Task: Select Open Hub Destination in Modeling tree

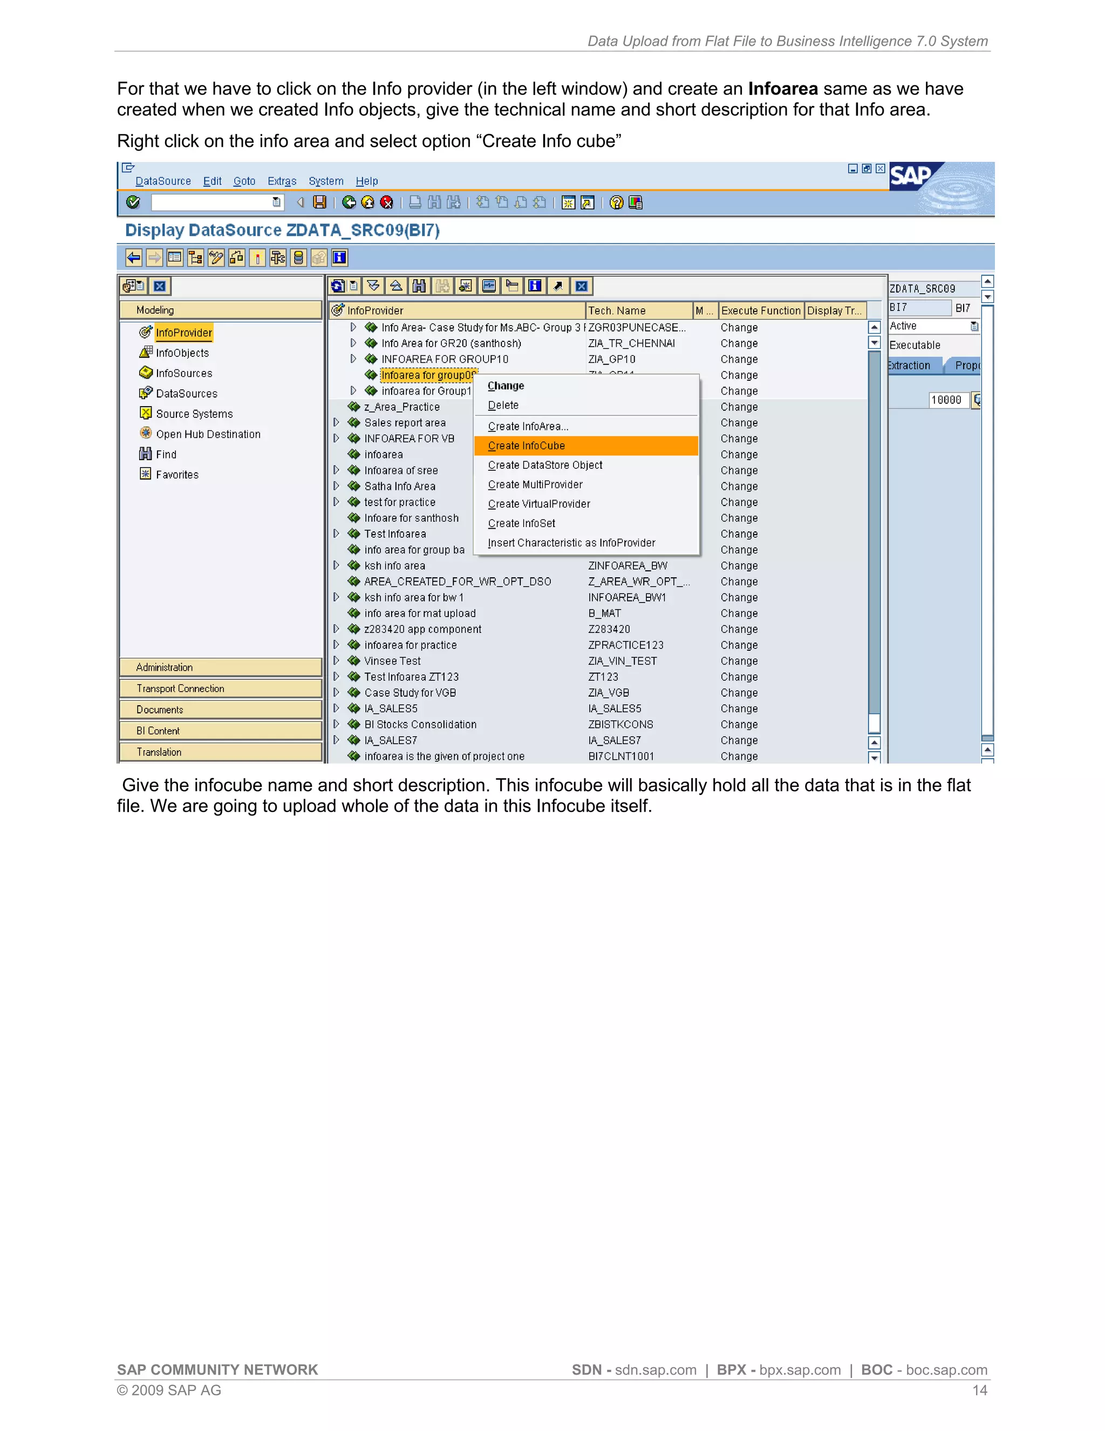Action: [208, 434]
